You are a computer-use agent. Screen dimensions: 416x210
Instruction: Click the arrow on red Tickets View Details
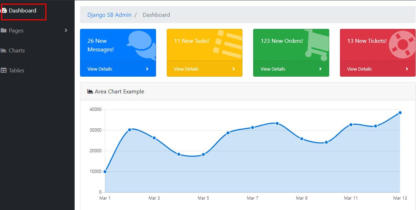(x=407, y=69)
